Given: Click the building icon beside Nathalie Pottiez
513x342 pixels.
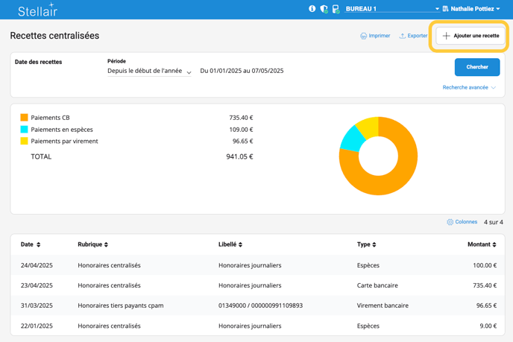Looking at the screenshot, I should tap(445, 9).
